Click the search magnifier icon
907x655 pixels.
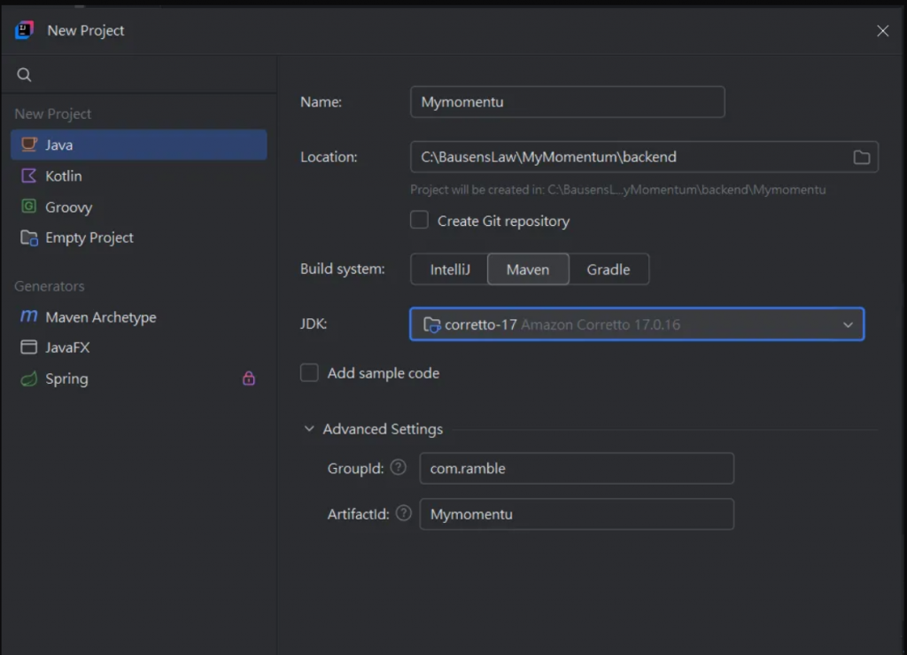tap(24, 75)
